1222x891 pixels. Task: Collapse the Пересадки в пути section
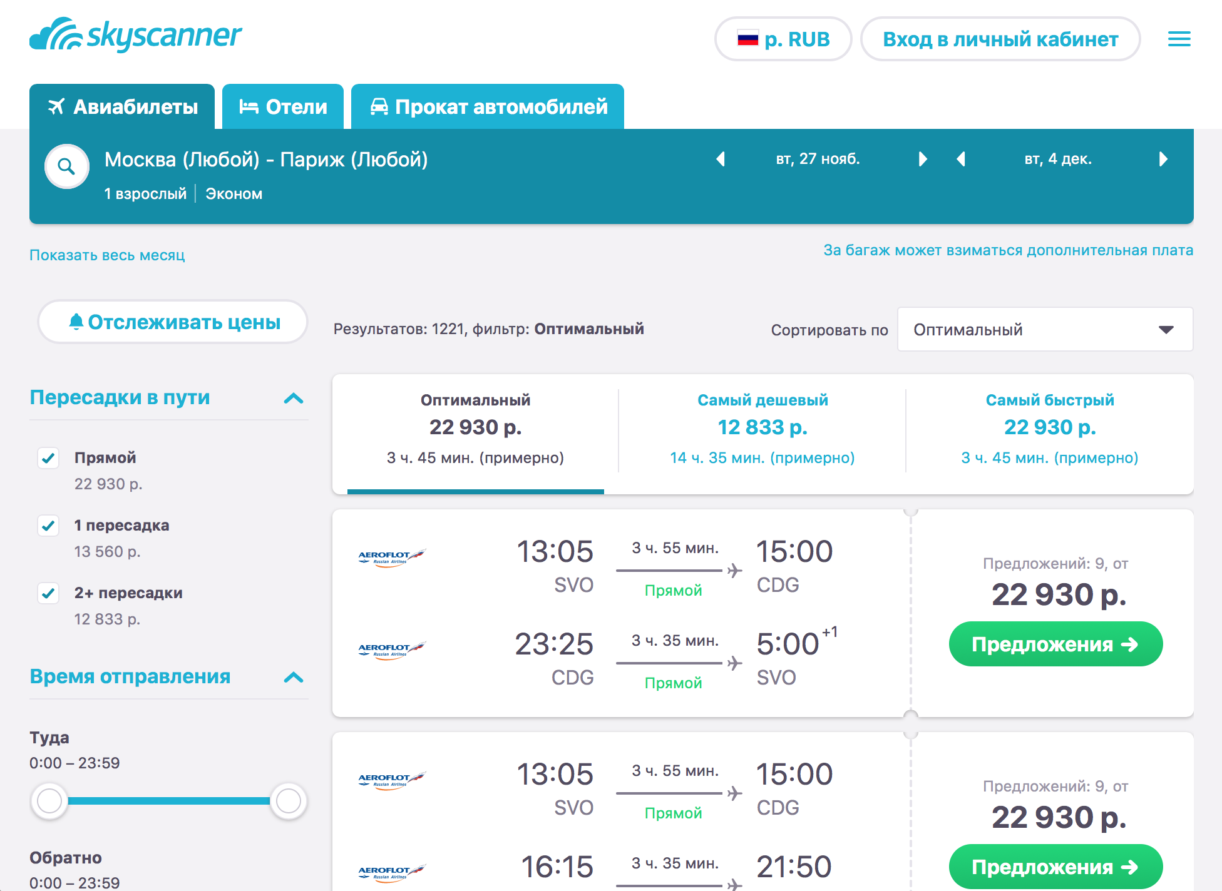pyautogui.click(x=294, y=398)
